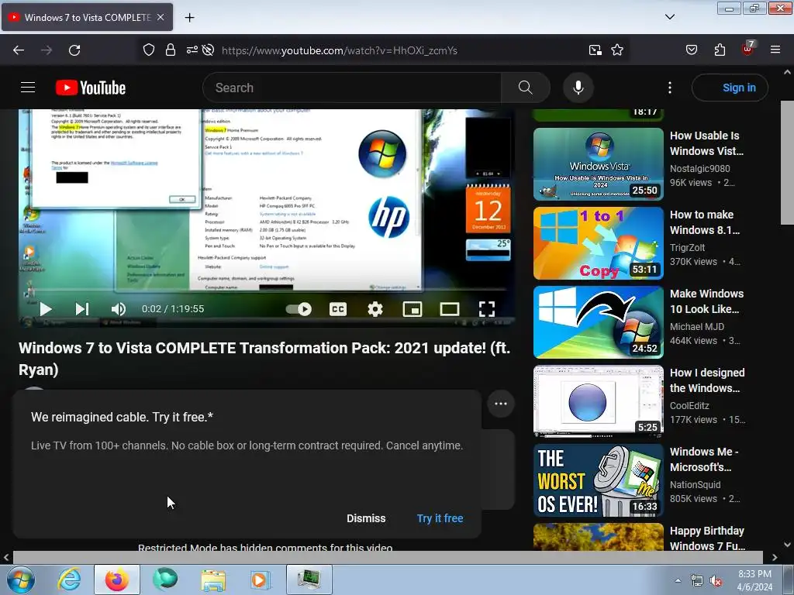Mute the video volume speaker icon
Screen dimensions: 794x595
pyautogui.click(x=119, y=309)
